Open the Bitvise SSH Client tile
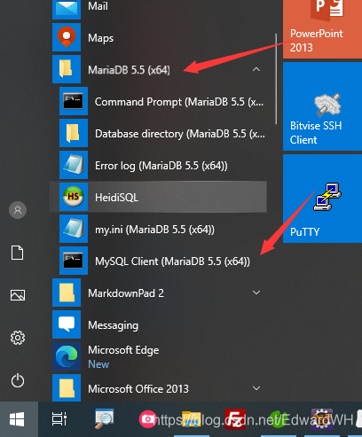The image size is (362, 437). click(322, 106)
